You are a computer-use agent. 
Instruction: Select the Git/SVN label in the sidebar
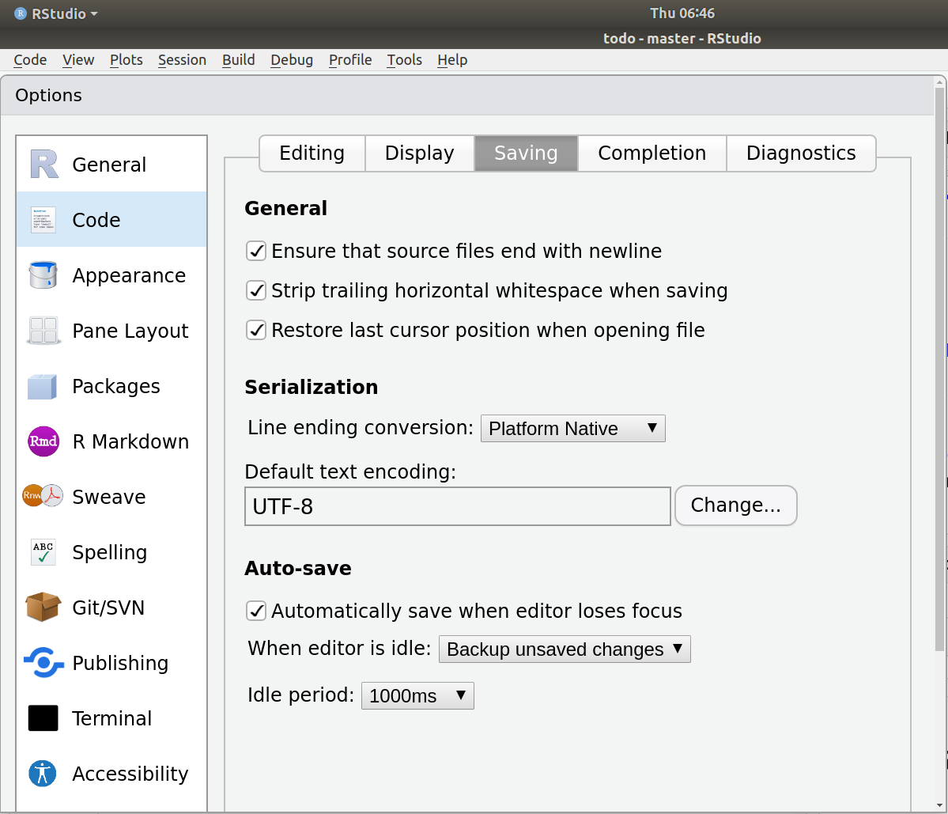click(x=108, y=608)
